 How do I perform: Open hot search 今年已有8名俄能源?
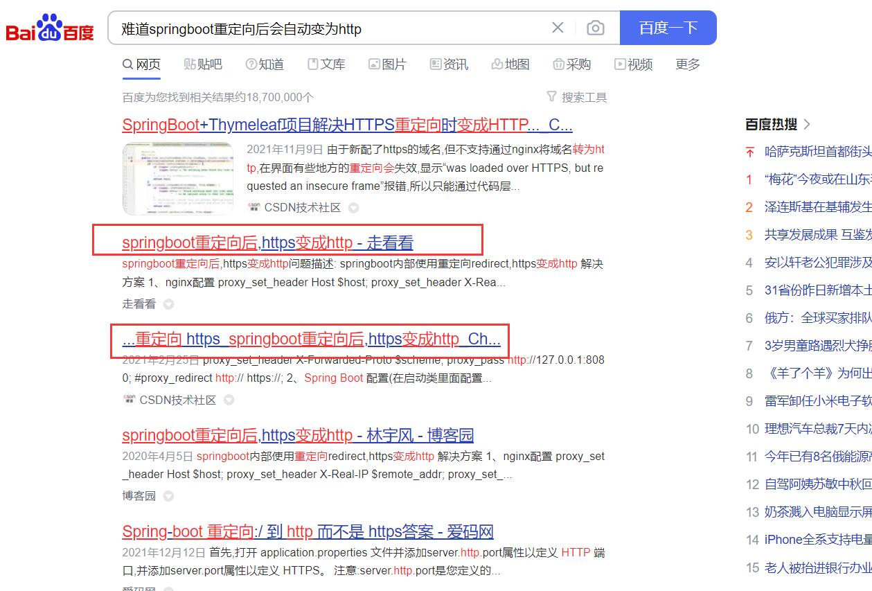[817, 457]
